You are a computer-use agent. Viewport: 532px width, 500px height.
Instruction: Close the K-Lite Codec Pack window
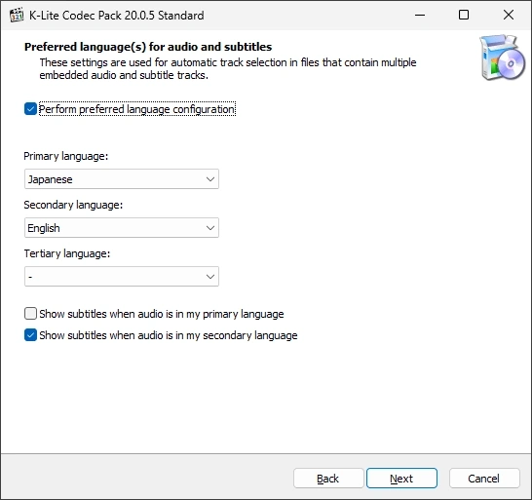coord(509,15)
